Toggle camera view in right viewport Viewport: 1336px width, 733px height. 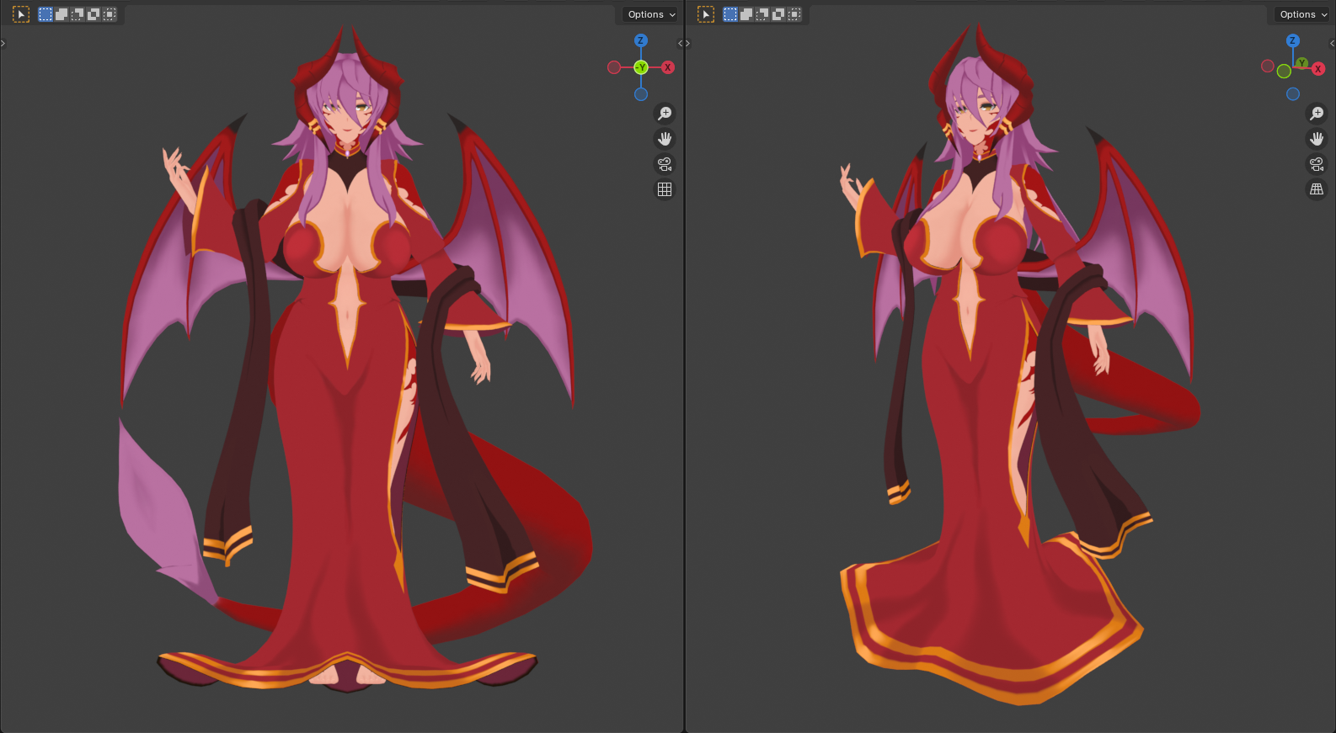1316,164
